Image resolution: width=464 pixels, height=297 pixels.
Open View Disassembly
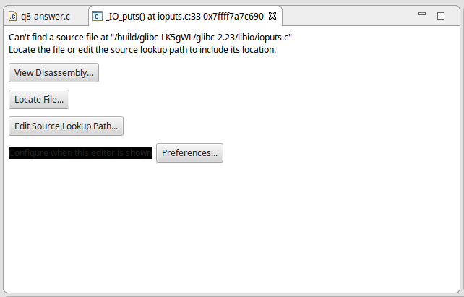click(x=54, y=72)
